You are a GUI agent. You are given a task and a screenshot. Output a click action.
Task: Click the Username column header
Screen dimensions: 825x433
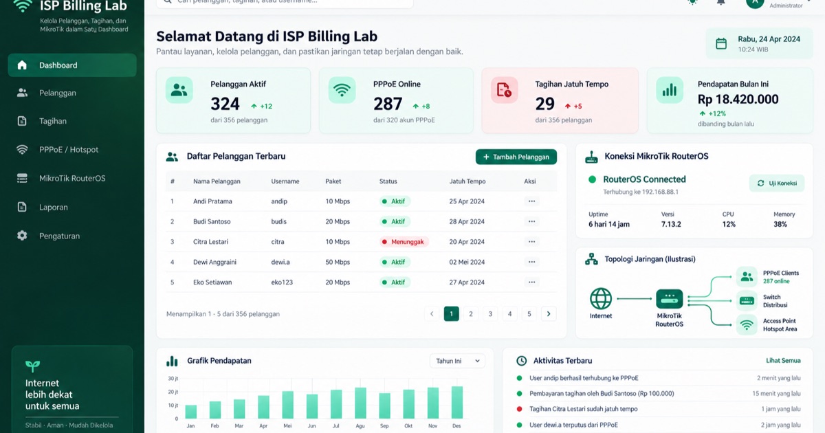[285, 181]
